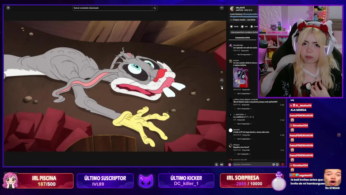Reply to 'ese episodio me salió de noche' comment
This screenshot has height=195, width=346.
[245, 51]
